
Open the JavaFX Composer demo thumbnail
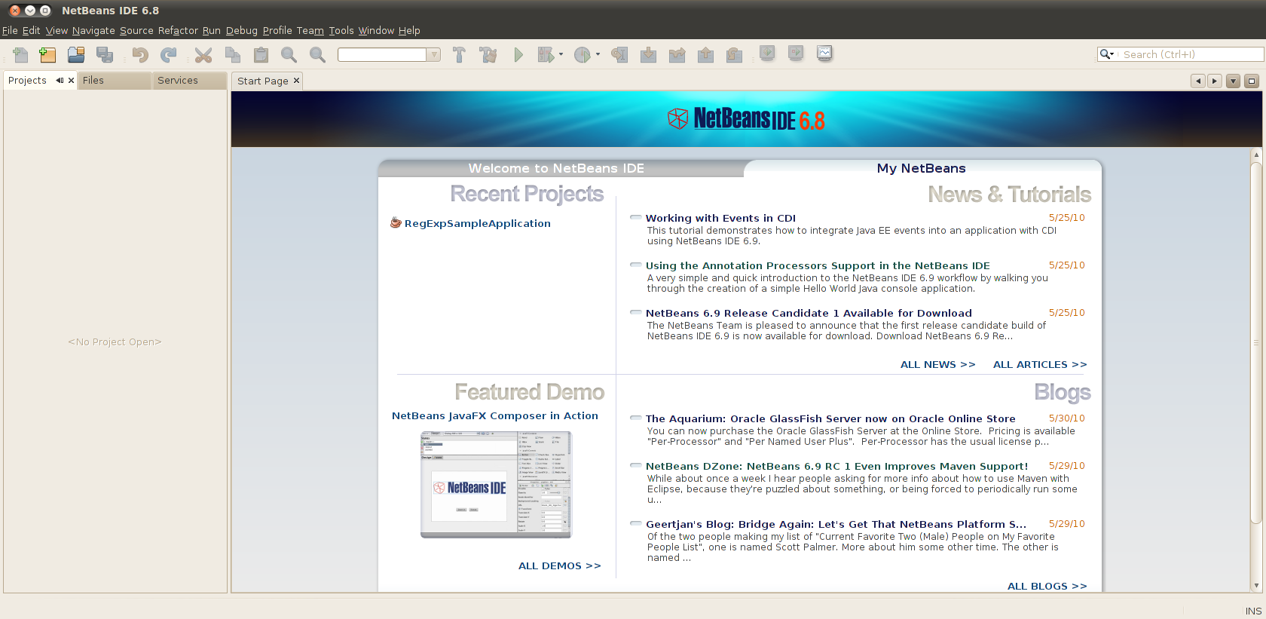pos(496,485)
